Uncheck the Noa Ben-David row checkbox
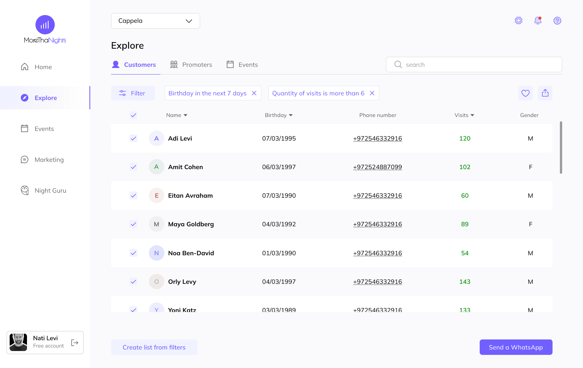 (x=133, y=253)
